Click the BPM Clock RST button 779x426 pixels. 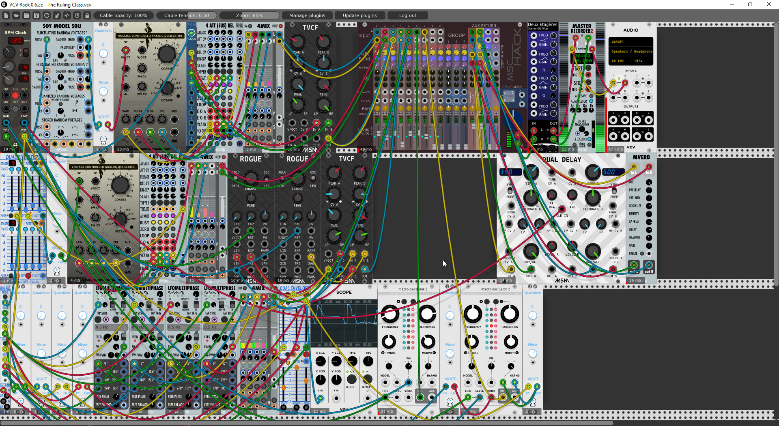pos(15,109)
